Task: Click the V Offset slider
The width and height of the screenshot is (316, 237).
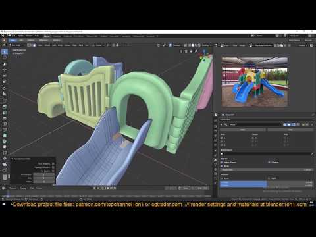Action: tap(267, 186)
